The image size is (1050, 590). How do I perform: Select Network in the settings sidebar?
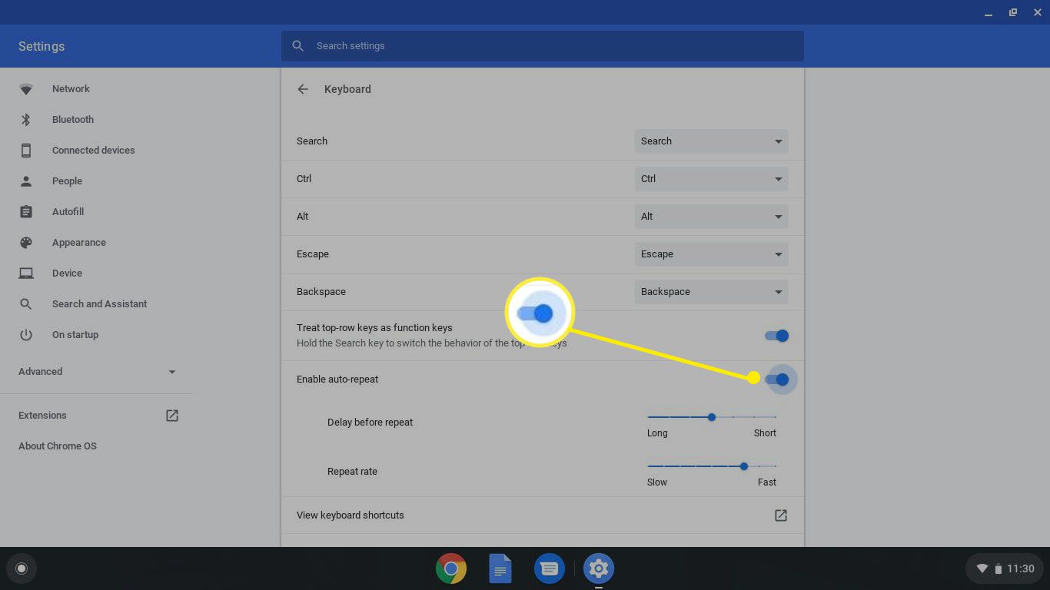point(71,89)
